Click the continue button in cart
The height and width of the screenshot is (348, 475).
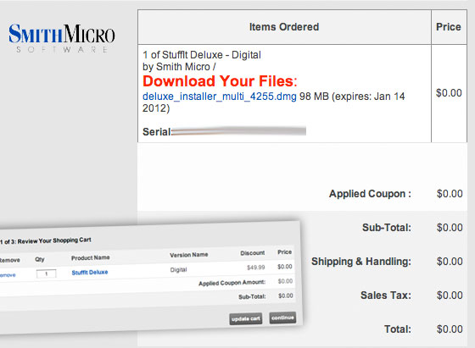point(282,318)
